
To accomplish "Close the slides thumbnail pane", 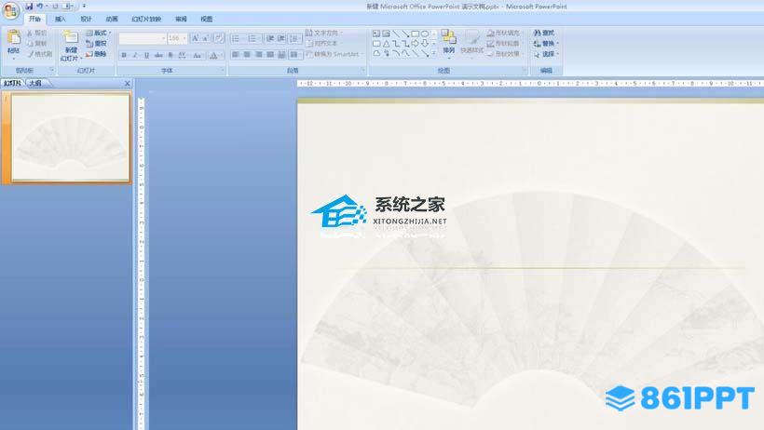I will tap(127, 83).
